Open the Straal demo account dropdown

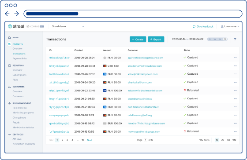click(68, 26)
